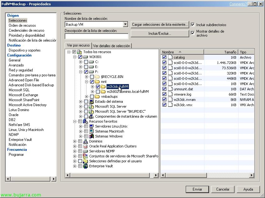Click the Enterprise Vault icon
The height and width of the screenshot is (198, 265).
[85, 166]
